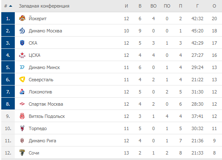This screenshot has height=160, width=222.
Task: Sort table by В wins column
Action: coord(140,6)
